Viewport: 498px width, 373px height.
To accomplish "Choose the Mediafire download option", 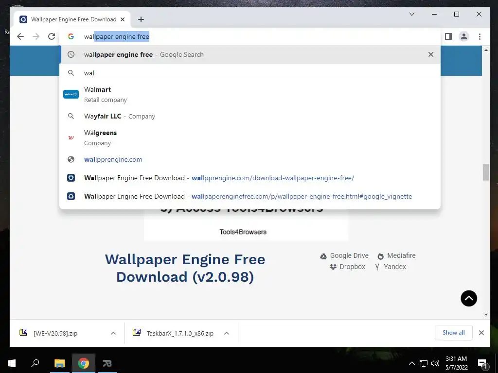I will click(x=396, y=255).
